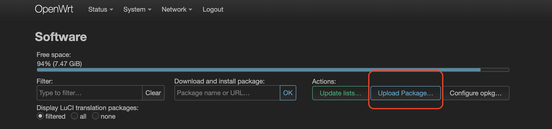552x129 pixels.
Task: Click OK to install package
Action: pos(288,93)
